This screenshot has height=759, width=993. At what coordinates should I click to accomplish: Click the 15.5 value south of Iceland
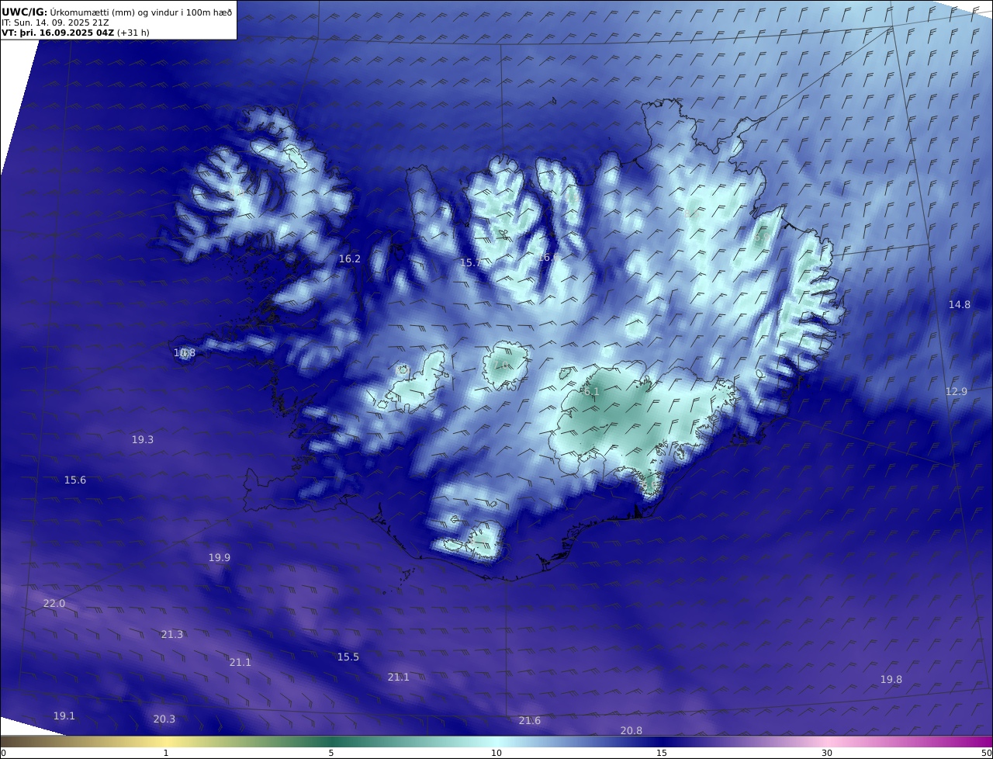click(348, 657)
